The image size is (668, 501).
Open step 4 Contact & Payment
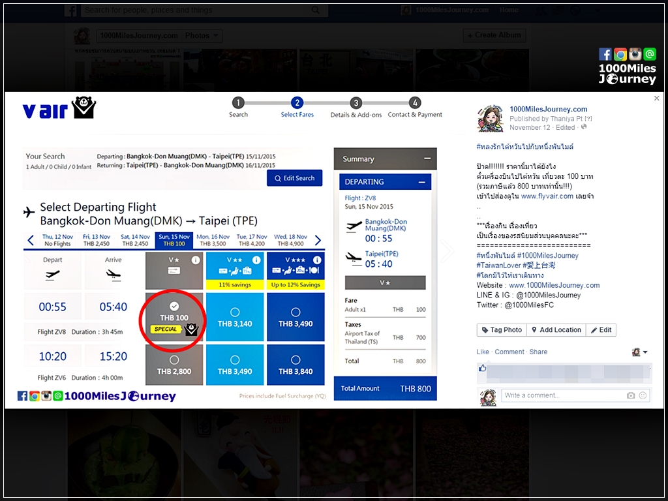[415, 102]
